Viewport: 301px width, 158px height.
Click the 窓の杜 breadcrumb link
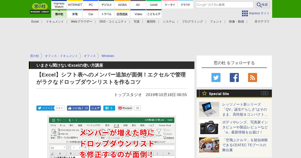pos(35,56)
